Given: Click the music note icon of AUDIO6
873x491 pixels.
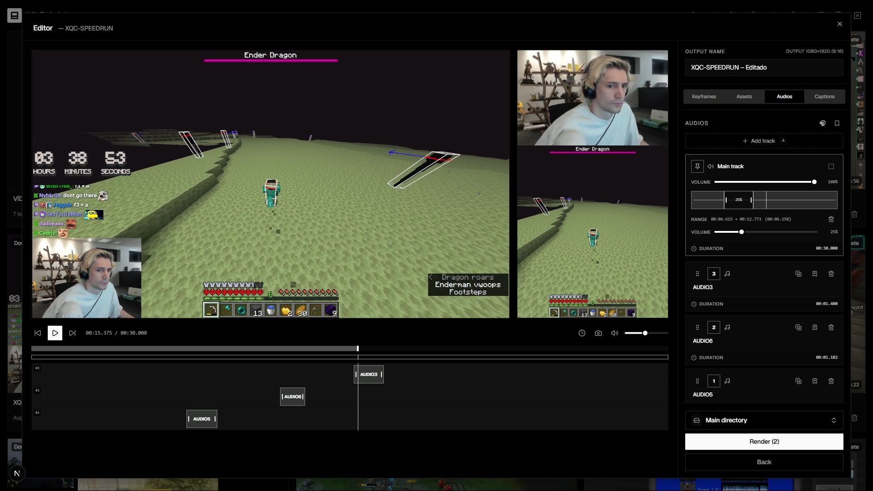Looking at the screenshot, I should [x=727, y=327].
